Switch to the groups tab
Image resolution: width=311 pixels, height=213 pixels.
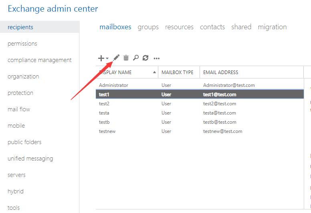(x=148, y=27)
